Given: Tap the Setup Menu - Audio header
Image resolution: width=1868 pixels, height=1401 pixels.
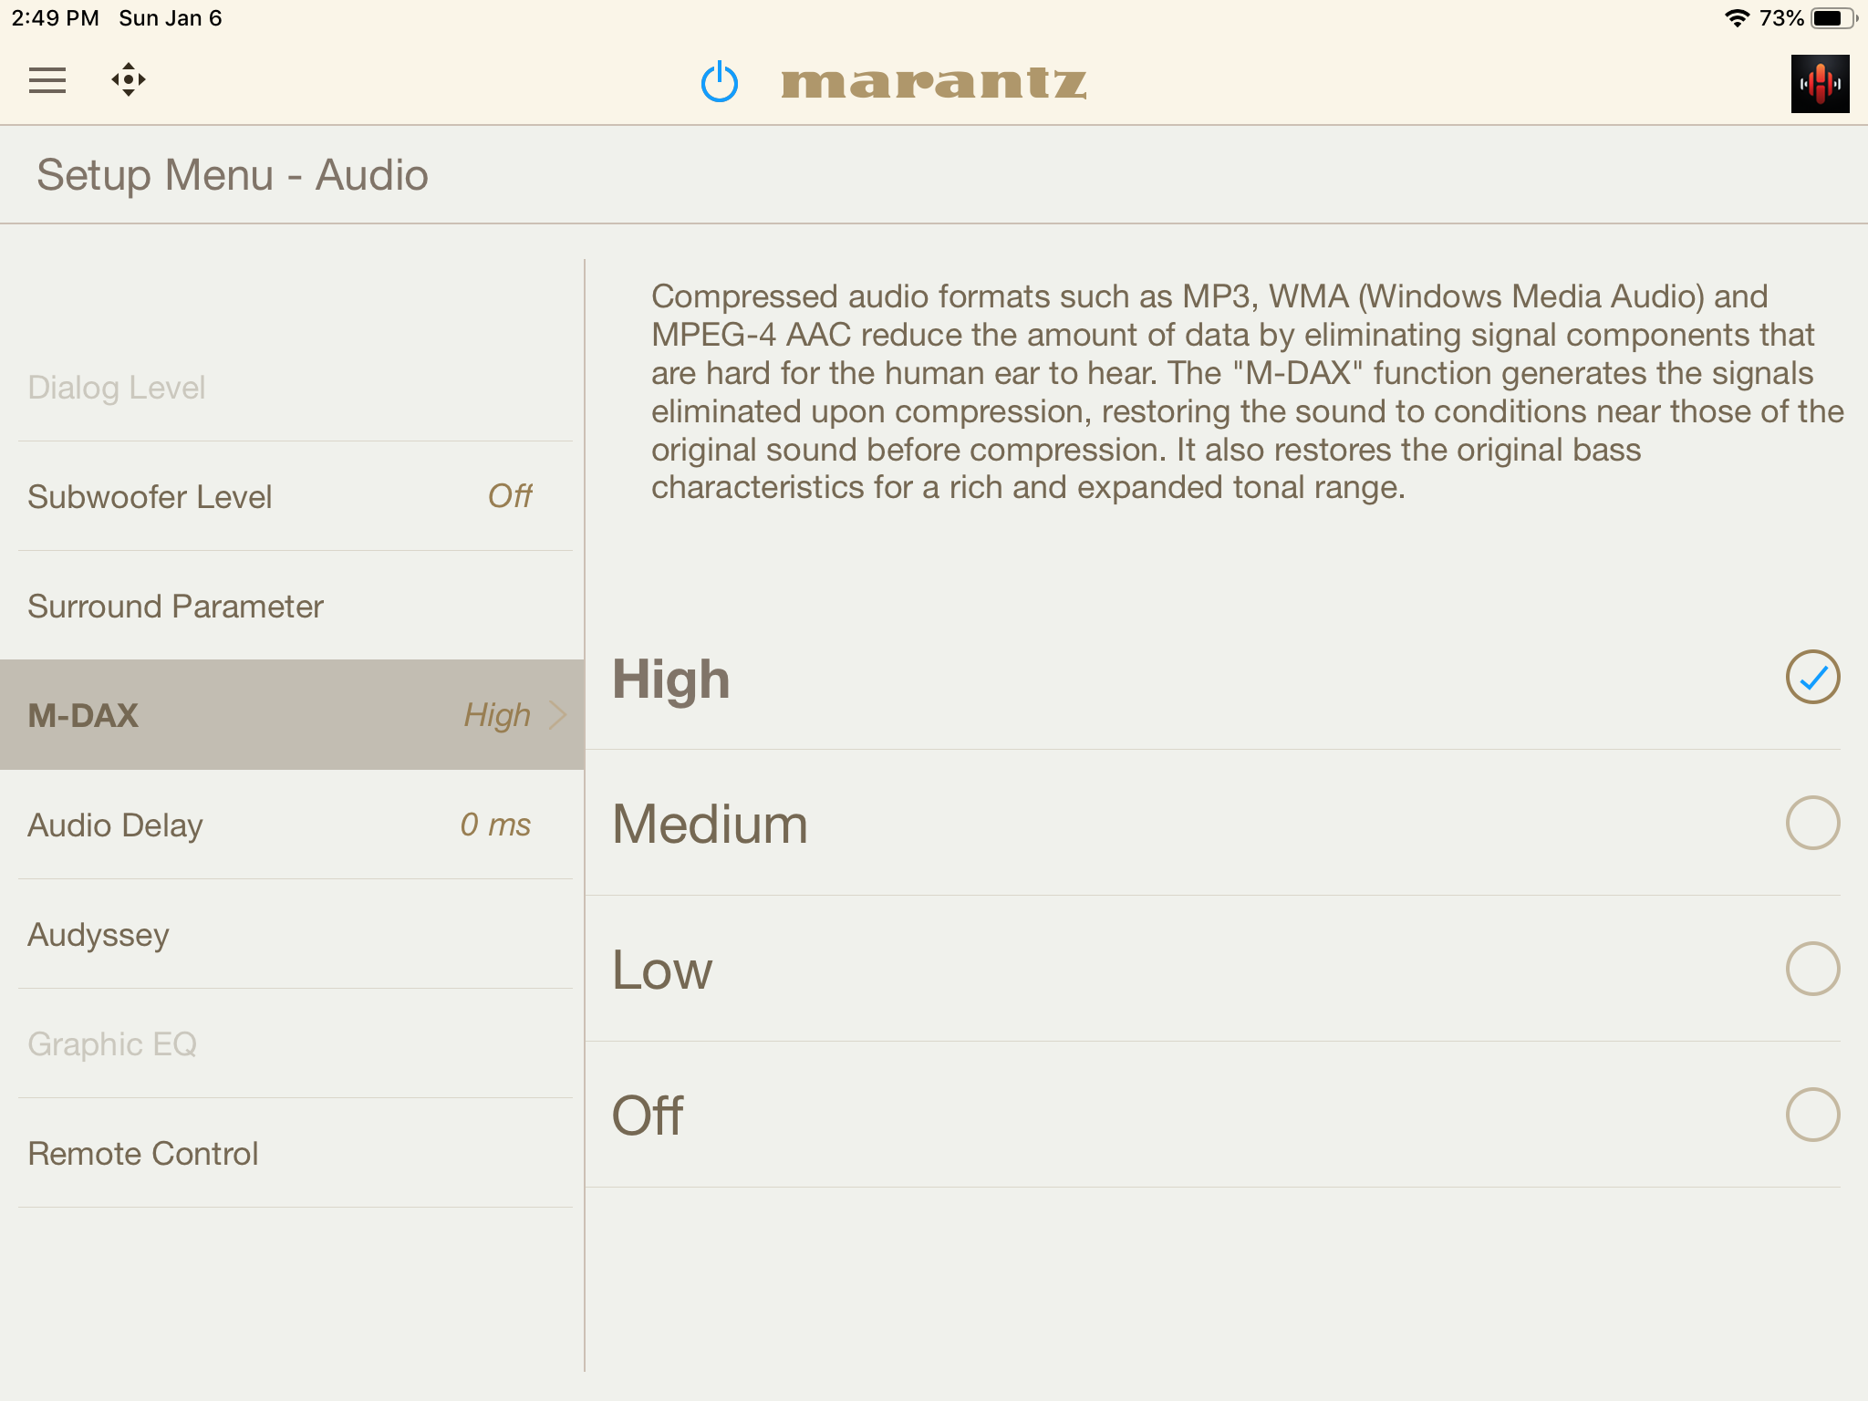Looking at the screenshot, I should [233, 175].
